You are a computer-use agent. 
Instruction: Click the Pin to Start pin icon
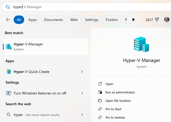[x=100, y=109]
